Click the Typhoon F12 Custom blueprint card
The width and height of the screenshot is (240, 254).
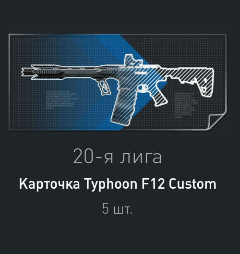pyautogui.click(x=118, y=82)
